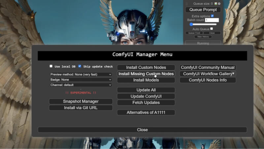The height and width of the screenshot is (149, 264).
Task: Open settings gear icon in queue panel
Action: coord(219,4)
